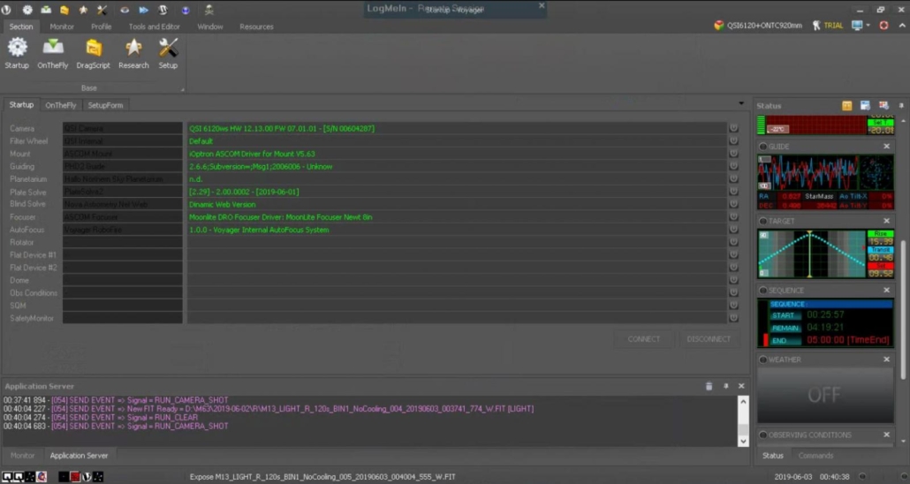Pin the Status panel
This screenshot has height=484, width=910.
tap(901, 106)
